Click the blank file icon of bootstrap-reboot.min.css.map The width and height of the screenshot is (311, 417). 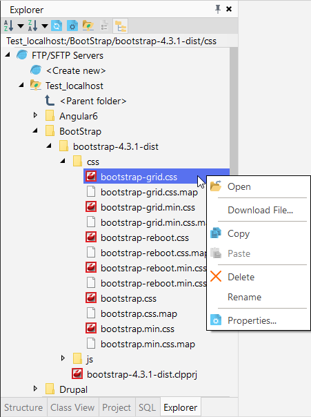tap(91, 282)
